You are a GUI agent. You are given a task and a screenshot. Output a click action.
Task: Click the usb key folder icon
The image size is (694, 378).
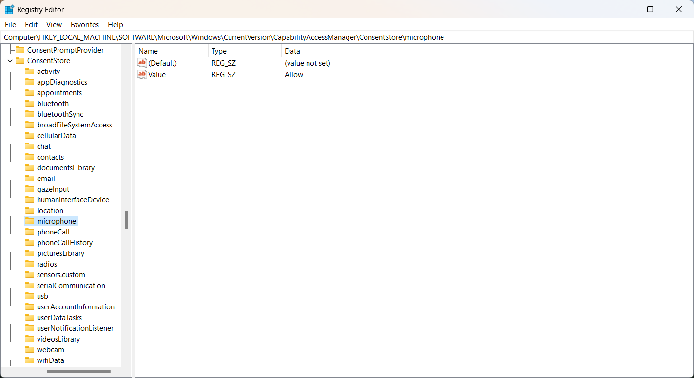point(31,296)
